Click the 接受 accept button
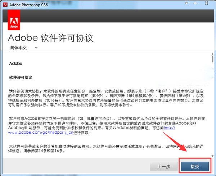This screenshot has height=176, width=216. pyautogui.click(x=195, y=166)
